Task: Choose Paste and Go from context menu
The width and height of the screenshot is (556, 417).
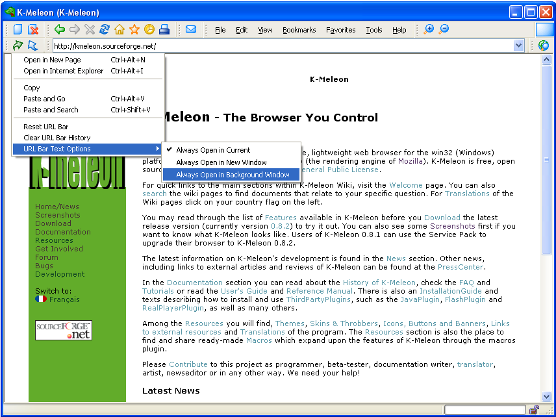Action: [44, 99]
